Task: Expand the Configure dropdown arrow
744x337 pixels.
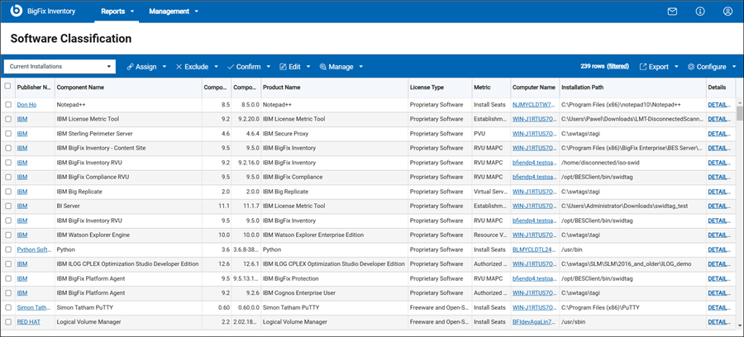Action: point(734,67)
